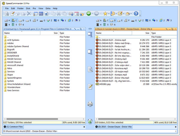180x136 pixels.
Task: Click the printer icon in middle strip
Action: point(90,104)
